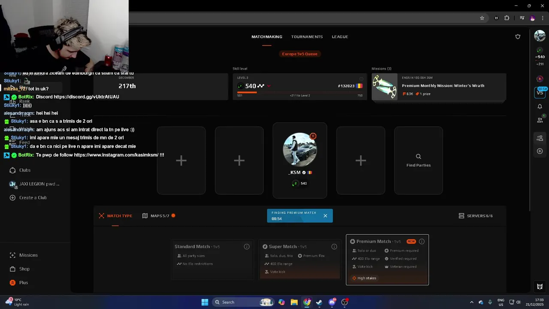Add a player in the first empty party slot
The image size is (549, 309).
pyautogui.click(x=181, y=161)
